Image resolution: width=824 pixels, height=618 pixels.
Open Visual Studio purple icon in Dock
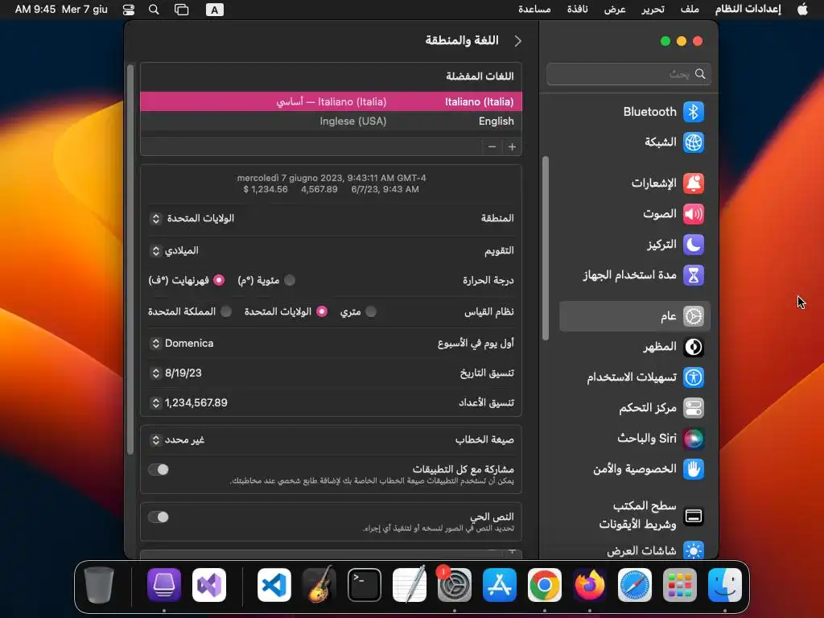point(209,585)
